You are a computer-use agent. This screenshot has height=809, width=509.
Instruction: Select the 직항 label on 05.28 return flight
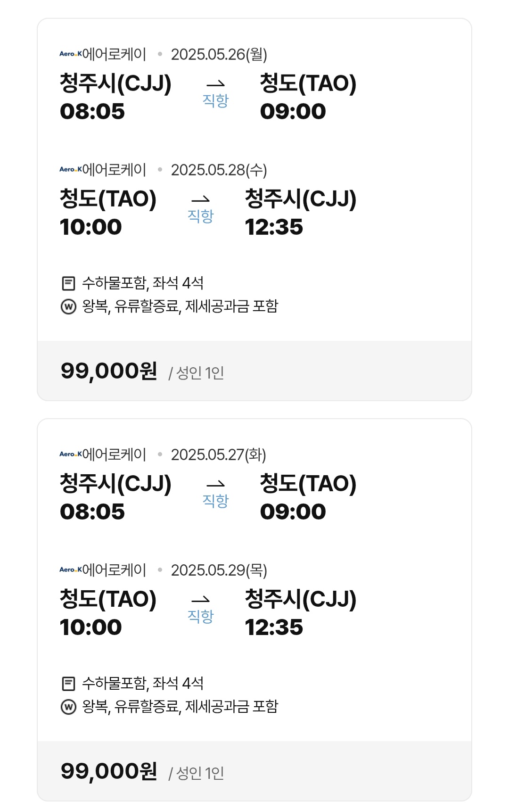[201, 216]
